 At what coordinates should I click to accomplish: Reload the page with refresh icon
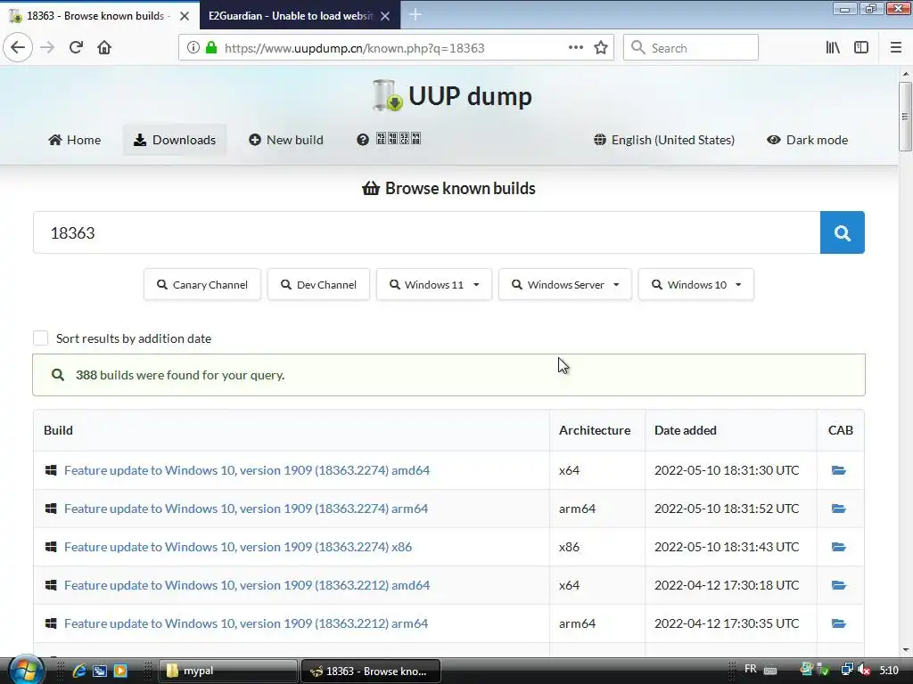[76, 47]
